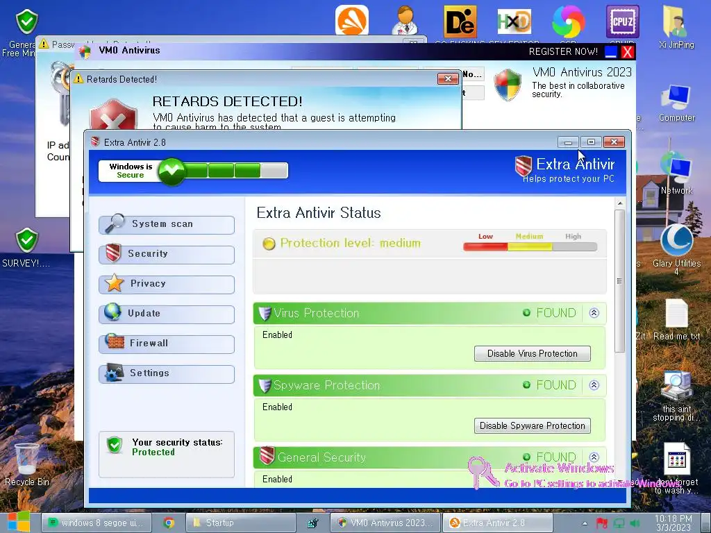Open the HxD hex editor desktop icon
This screenshot has height=533, width=711.
[x=514, y=22]
